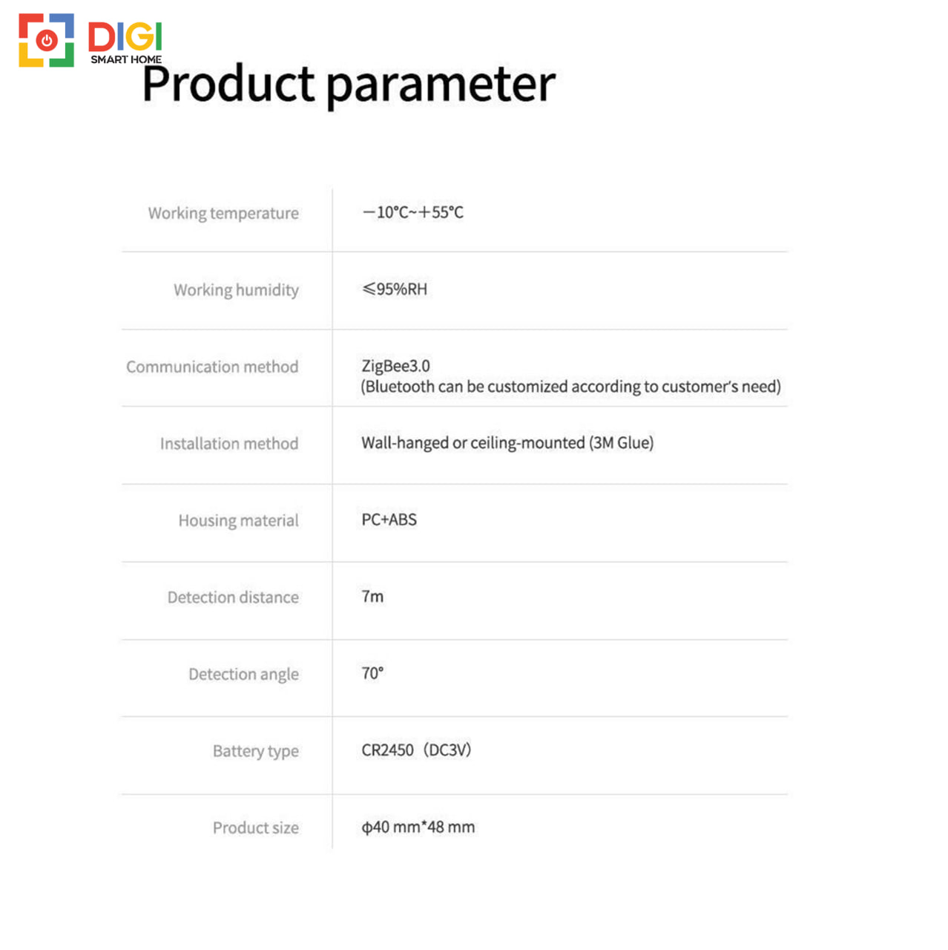Select the Working humidity label

pyautogui.click(x=236, y=290)
